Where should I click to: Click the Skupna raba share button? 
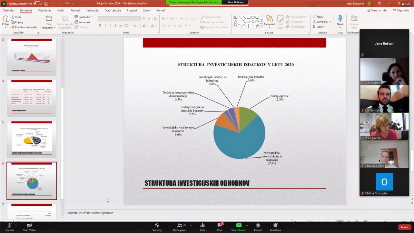pyautogui.click(x=377, y=10)
